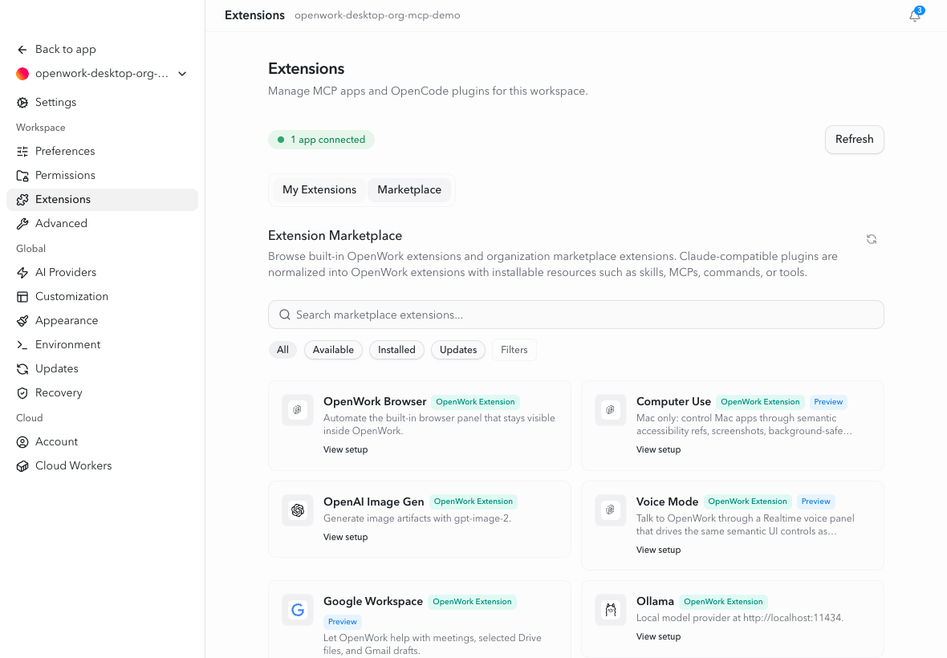Click the AI Providers lightning icon

(x=22, y=273)
